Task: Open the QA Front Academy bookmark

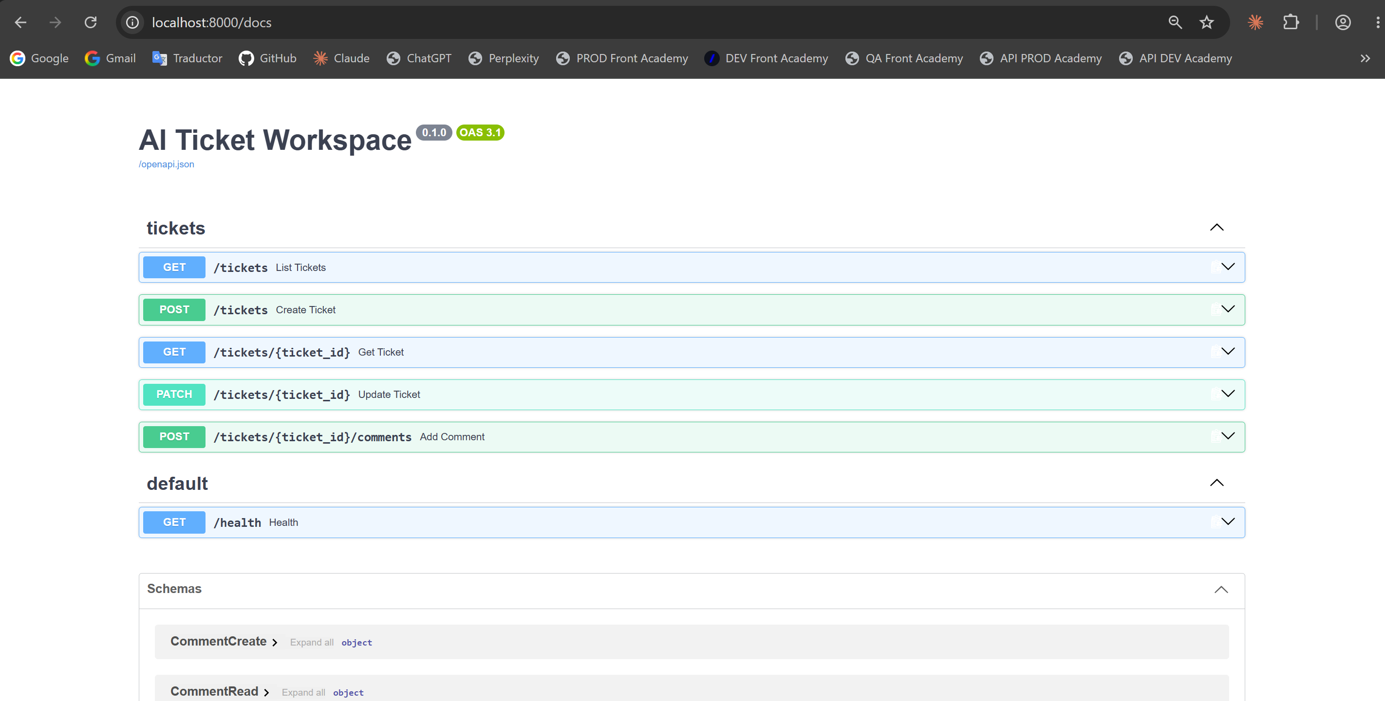Action: pos(904,58)
